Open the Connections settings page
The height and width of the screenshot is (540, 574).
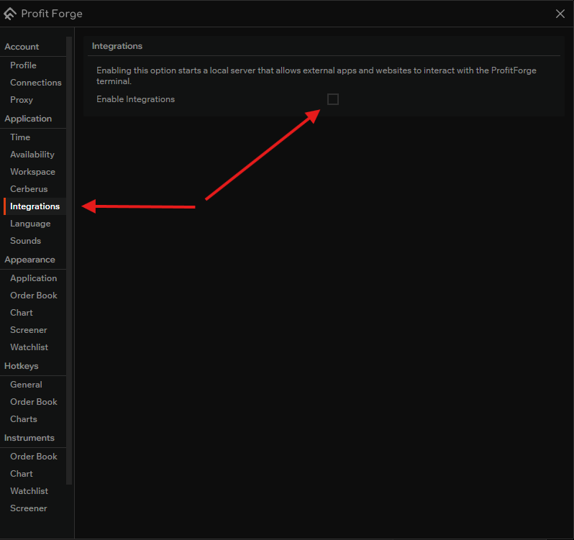tap(35, 82)
